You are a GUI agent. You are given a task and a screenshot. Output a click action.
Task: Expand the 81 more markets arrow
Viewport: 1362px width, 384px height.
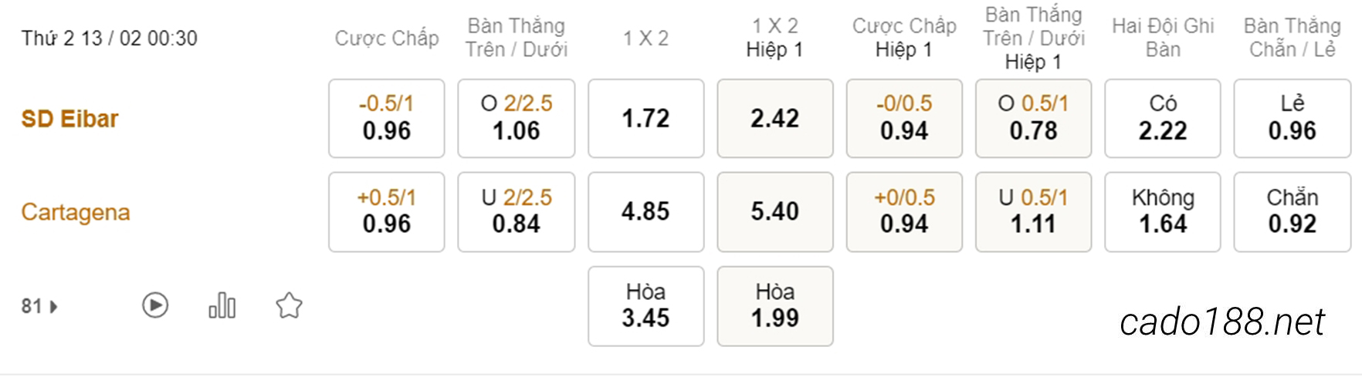pyautogui.click(x=54, y=307)
